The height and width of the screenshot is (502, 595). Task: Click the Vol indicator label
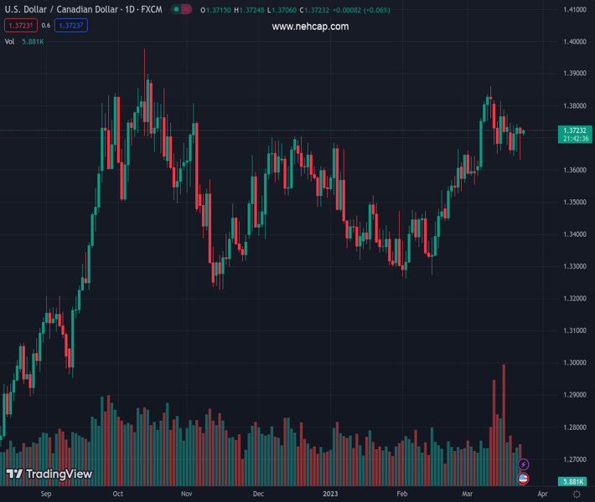(10, 41)
